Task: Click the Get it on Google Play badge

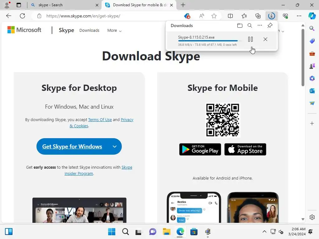Action: [x=200, y=149]
